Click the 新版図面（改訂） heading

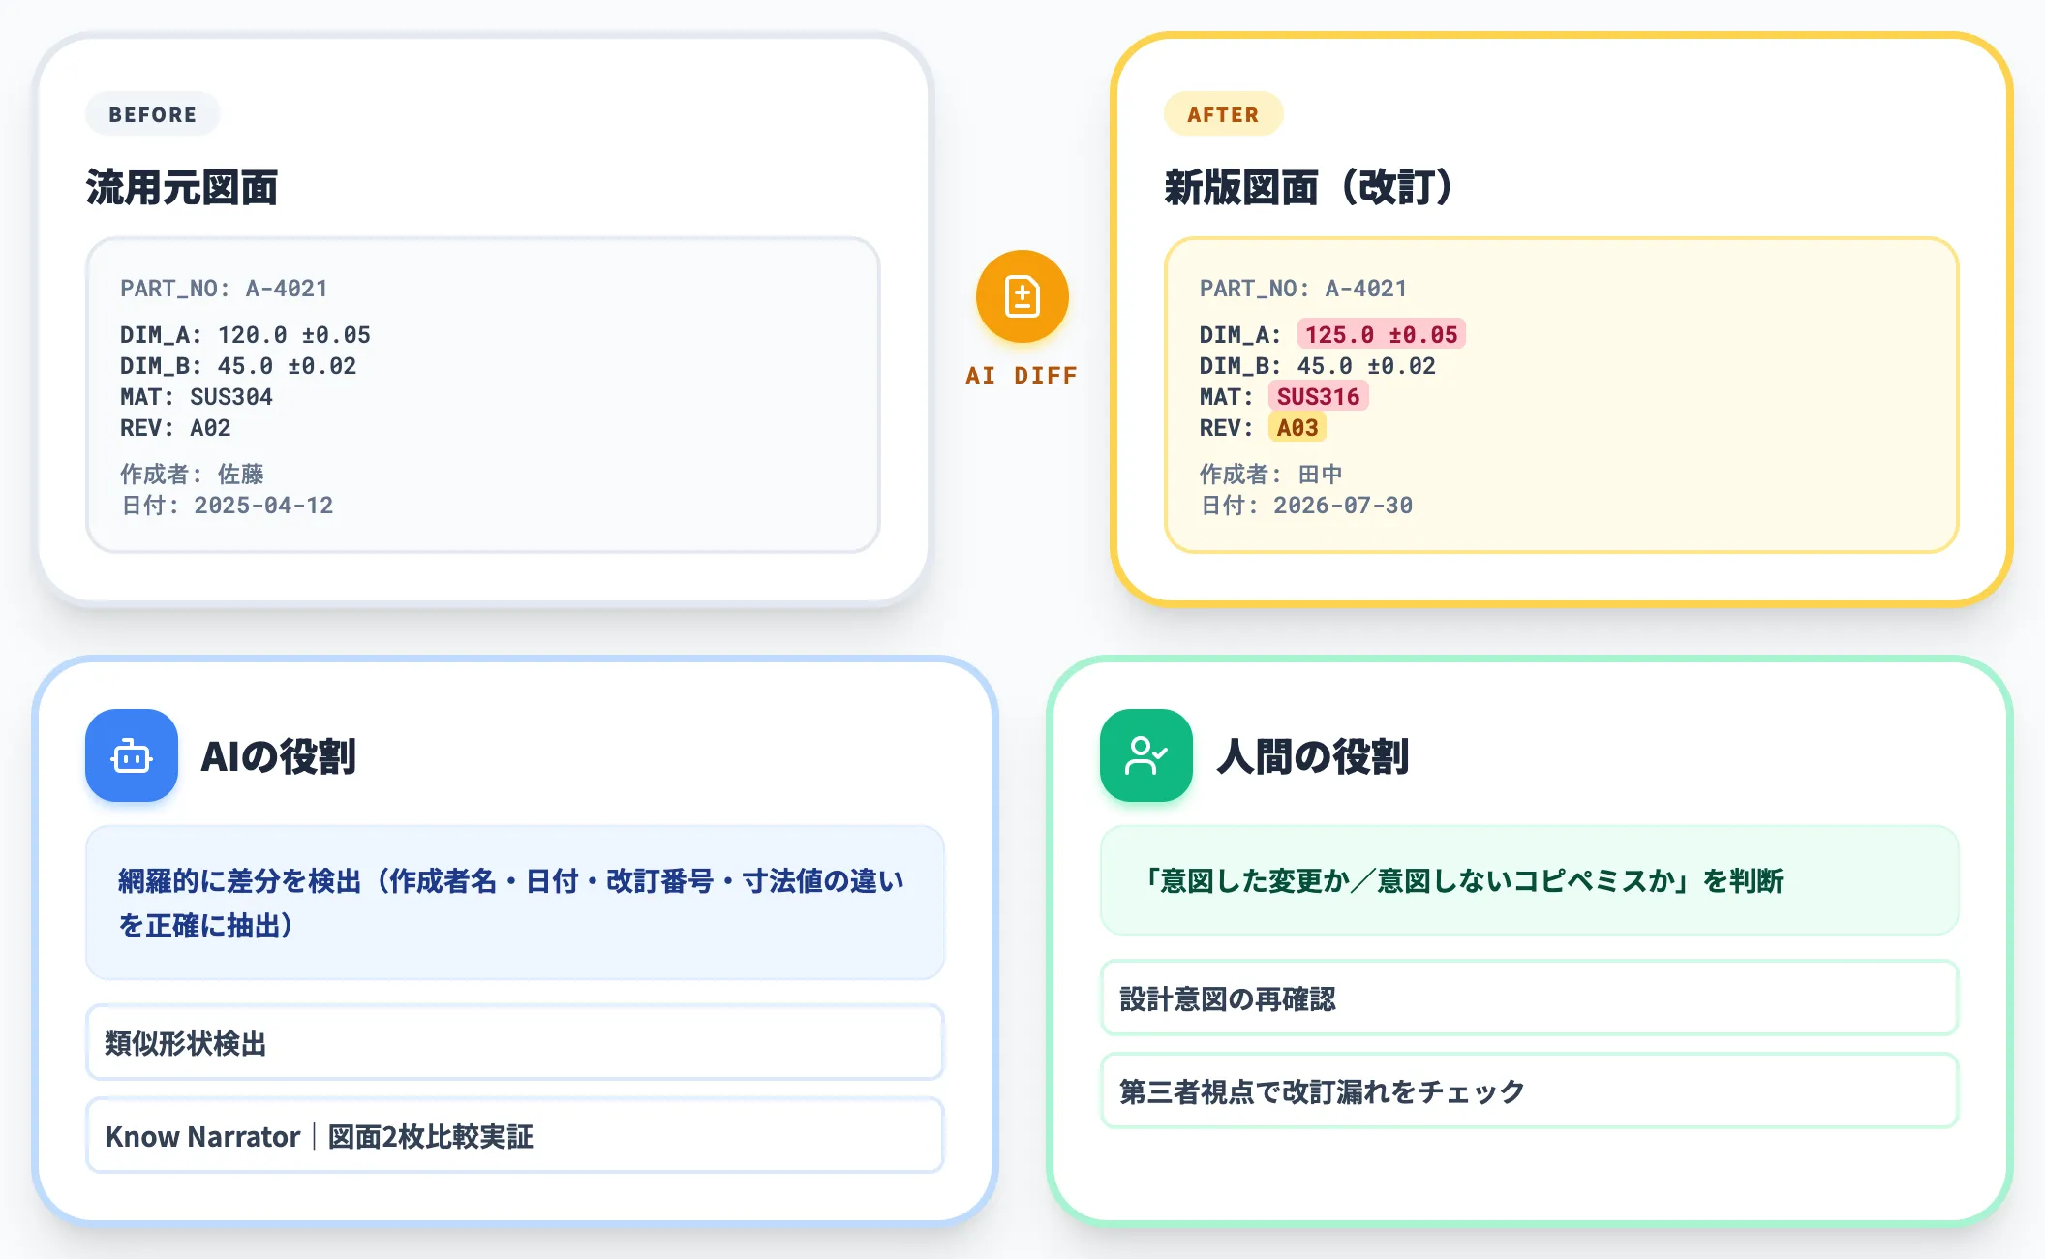[1308, 187]
